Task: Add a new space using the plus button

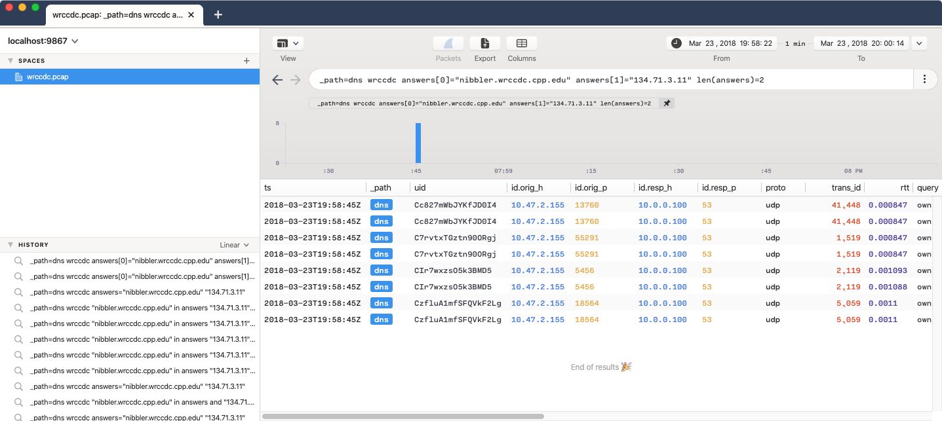Action: (246, 60)
